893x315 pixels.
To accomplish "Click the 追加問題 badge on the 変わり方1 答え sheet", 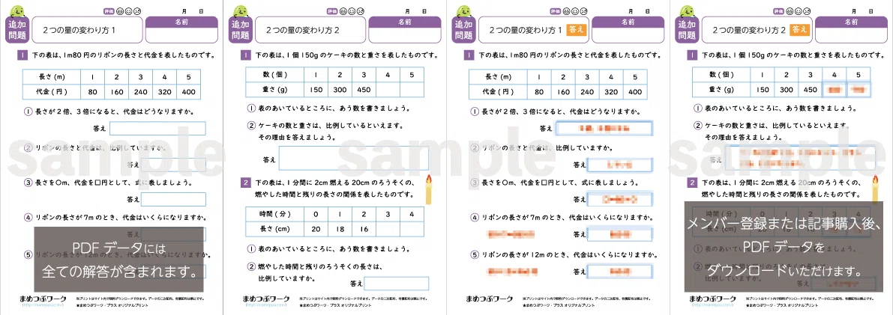I will coord(464,30).
